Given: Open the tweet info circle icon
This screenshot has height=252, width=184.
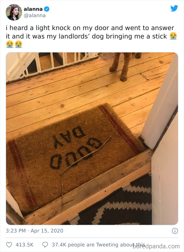Looking at the screenshot, I should click(175, 231).
